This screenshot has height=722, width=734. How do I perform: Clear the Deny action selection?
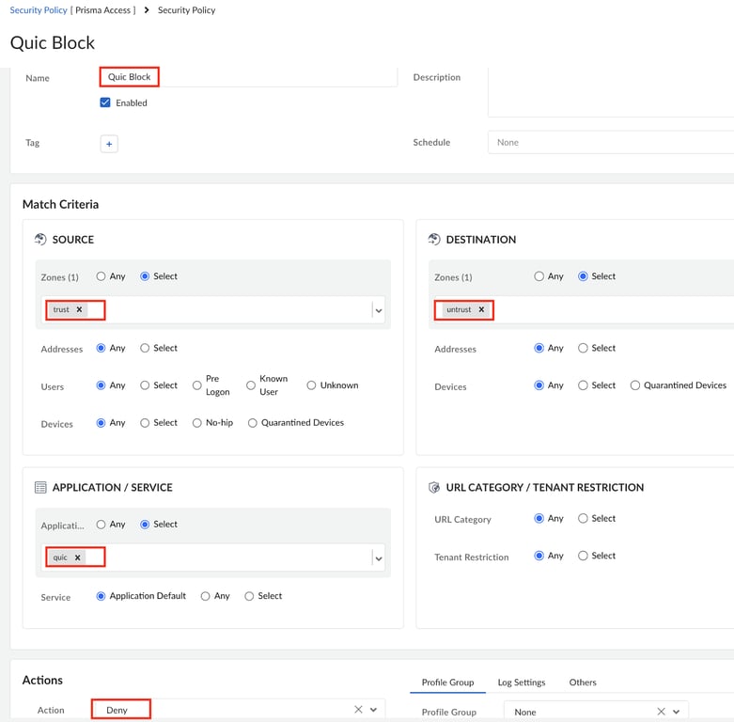pyautogui.click(x=358, y=710)
